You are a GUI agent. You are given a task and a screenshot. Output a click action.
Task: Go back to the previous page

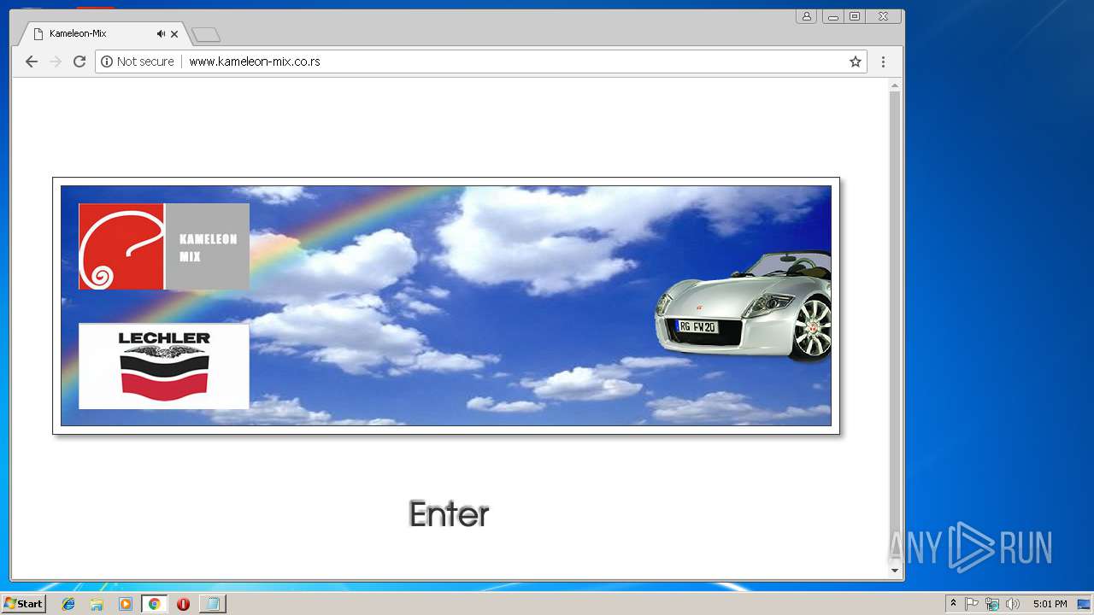(x=32, y=61)
